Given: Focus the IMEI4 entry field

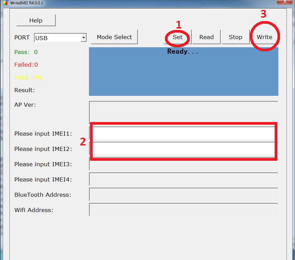Looking at the screenshot, I should pos(183,179).
